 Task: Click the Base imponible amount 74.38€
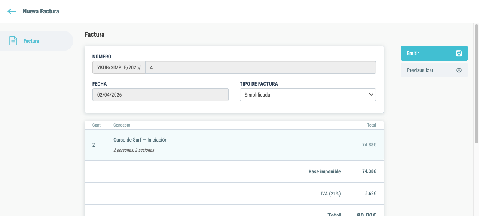point(369,171)
